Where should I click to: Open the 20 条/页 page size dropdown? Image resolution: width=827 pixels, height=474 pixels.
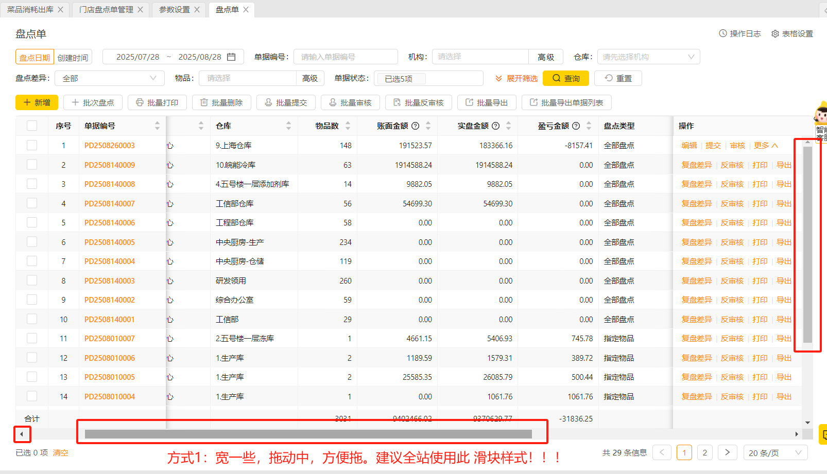[775, 453]
